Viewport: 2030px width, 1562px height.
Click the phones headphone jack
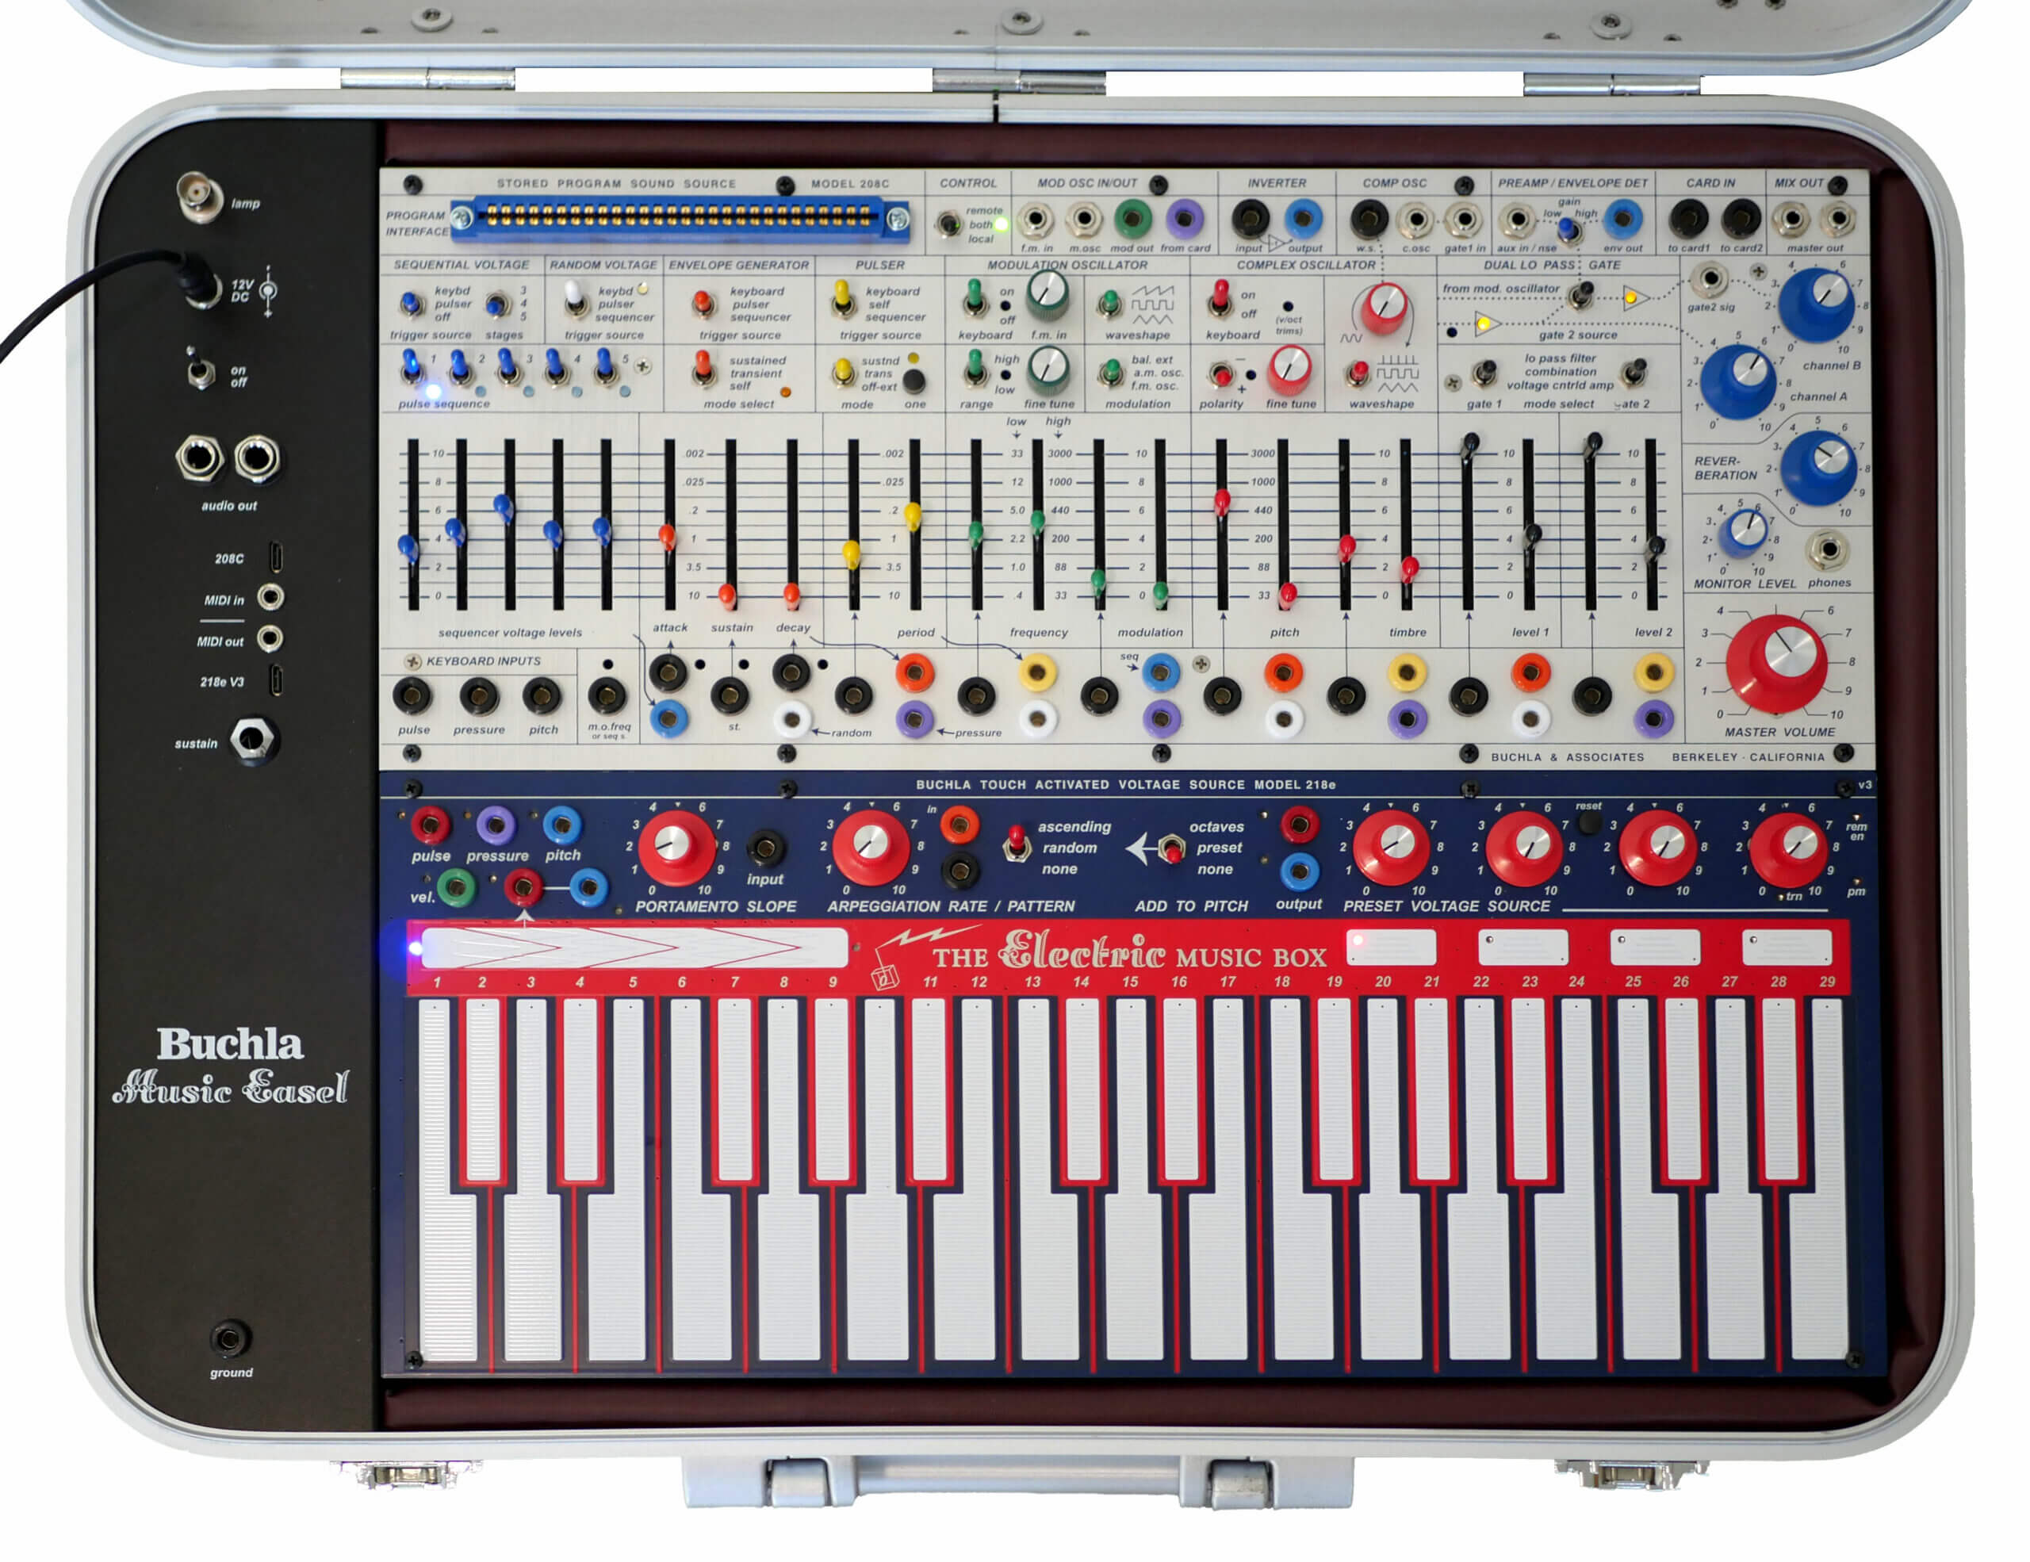point(1827,550)
